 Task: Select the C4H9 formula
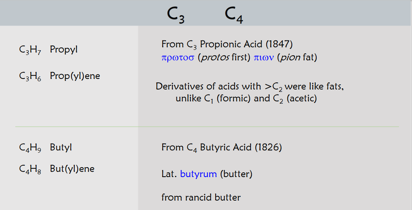click(x=30, y=148)
